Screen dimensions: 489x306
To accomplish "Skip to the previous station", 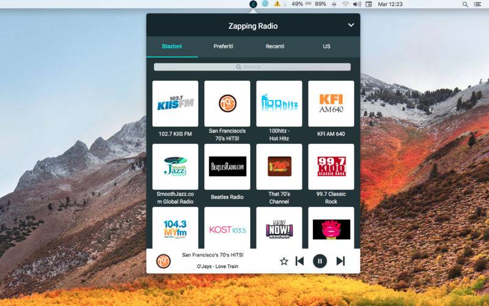I will (300, 261).
